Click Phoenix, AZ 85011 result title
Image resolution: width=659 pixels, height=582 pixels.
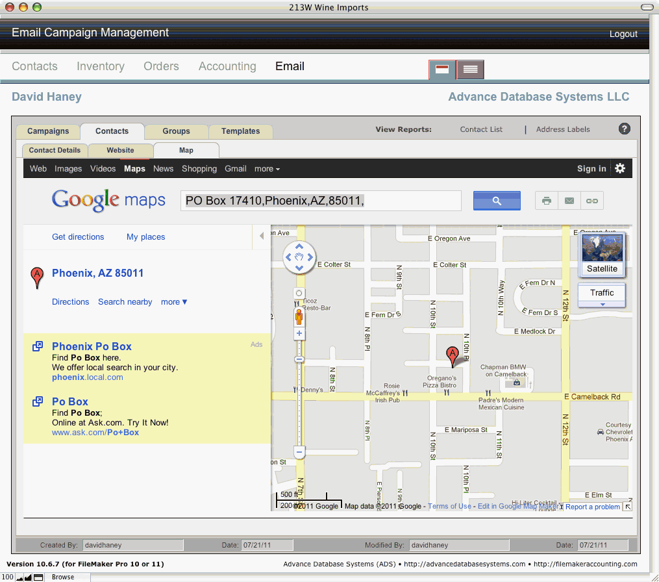click(97, 273)
